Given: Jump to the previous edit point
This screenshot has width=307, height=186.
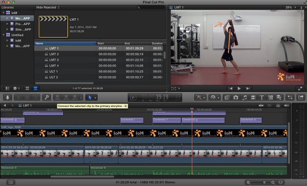Looking at the screenshot, I should click(x=231, y=89).
